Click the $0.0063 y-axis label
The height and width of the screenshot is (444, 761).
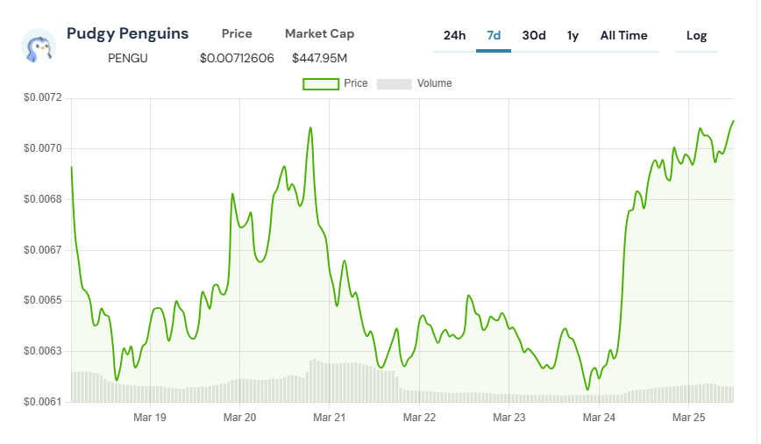pyautogui.click(x=43, y=351)
